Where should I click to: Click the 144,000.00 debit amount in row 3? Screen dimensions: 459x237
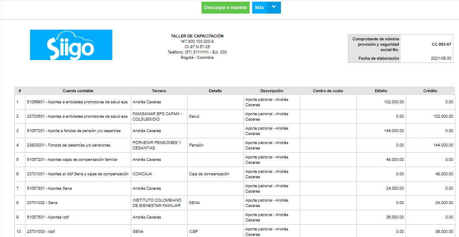(392, 131)
